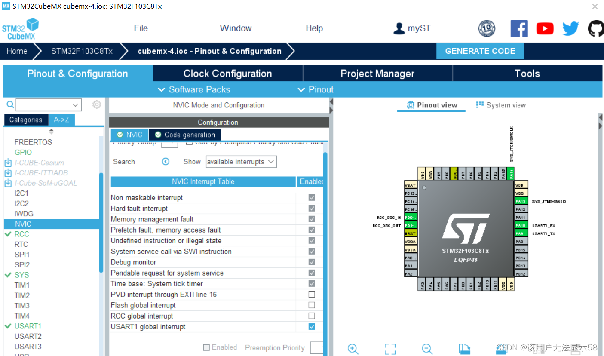Select the green PA10 pin on the chip

tap(521, 225)
